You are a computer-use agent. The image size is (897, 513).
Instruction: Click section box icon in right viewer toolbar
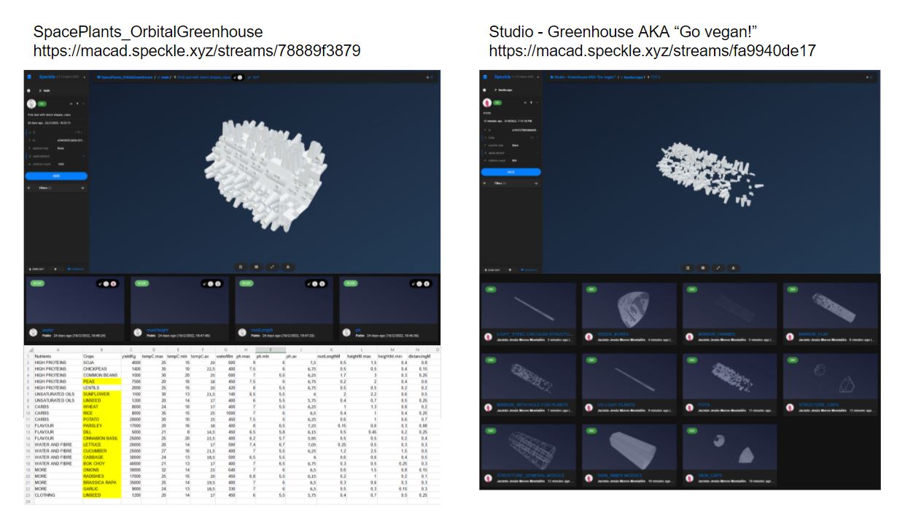click(703, 268)
